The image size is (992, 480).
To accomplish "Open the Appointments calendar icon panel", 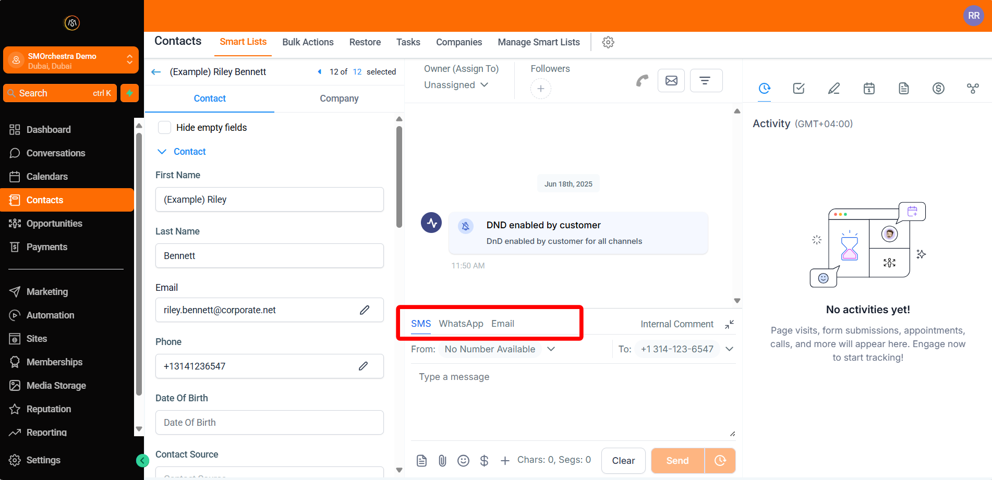I will (869, 89).
